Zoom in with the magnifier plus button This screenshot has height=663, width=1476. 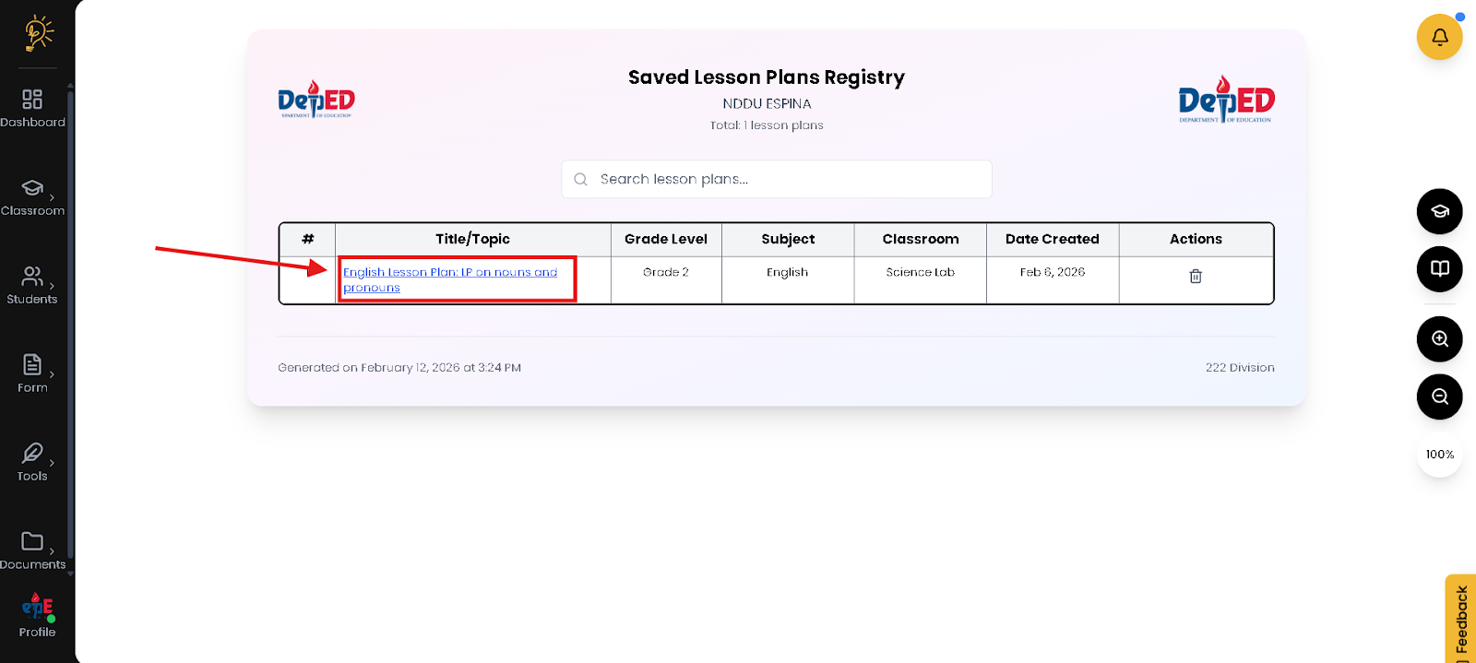click(x=1439, y=339)
